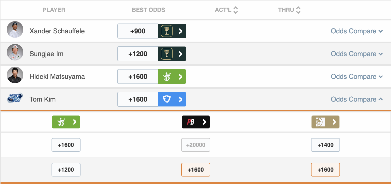Sort by the ACT'L column arrows
This screenshot has width=391, height=184.
235,10
